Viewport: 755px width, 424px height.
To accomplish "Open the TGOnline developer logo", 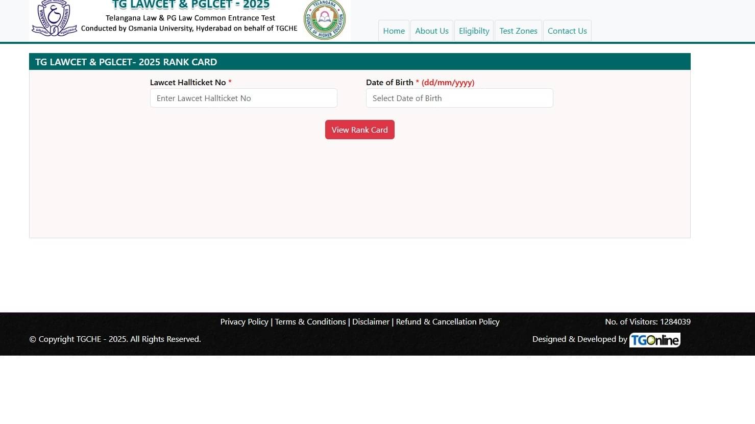I will coord(654,340).
